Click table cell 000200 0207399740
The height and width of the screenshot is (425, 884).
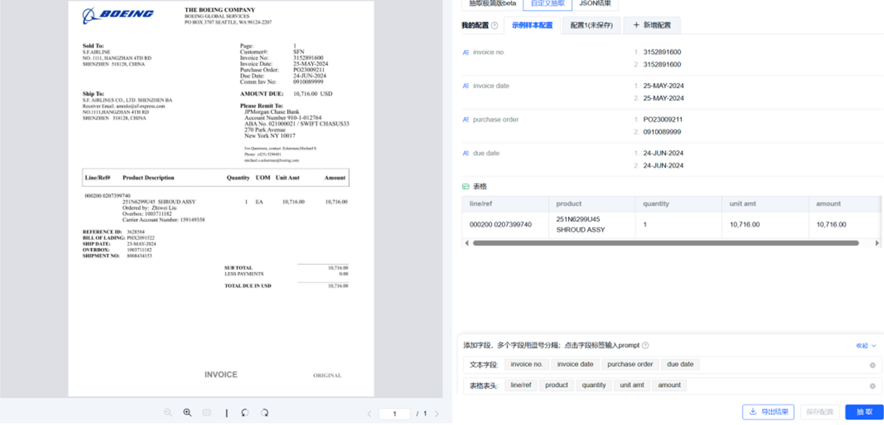pos(505,225)
